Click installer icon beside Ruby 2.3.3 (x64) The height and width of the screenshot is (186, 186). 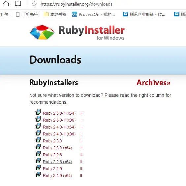coord(38,147)
